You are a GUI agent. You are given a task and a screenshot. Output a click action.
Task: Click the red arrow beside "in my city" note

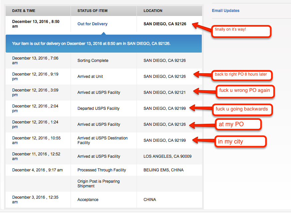click(x=203, y=141)
